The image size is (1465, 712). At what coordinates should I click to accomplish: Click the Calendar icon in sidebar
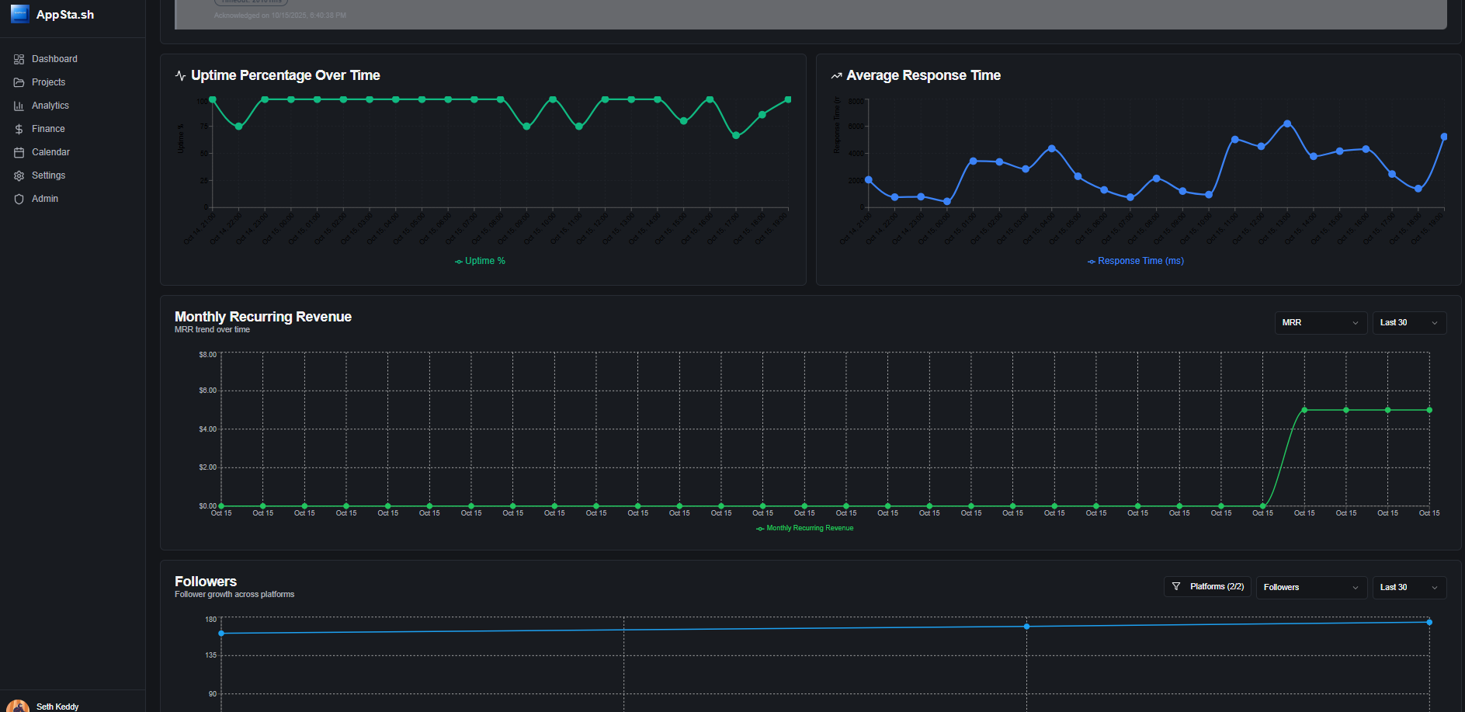pos(19,152)
